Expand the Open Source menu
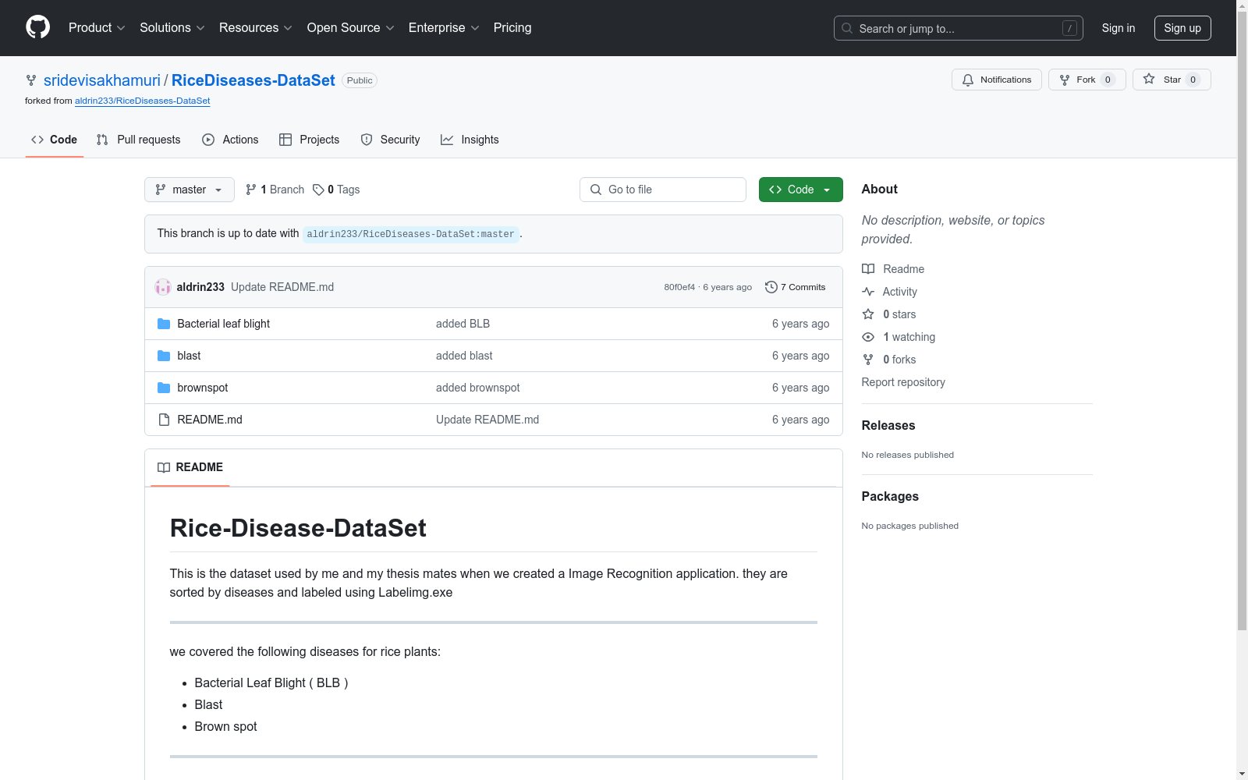 (351, 28)
